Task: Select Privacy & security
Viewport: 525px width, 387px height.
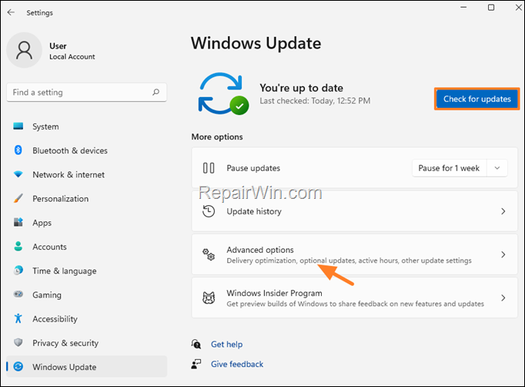Action: point(86,343)
